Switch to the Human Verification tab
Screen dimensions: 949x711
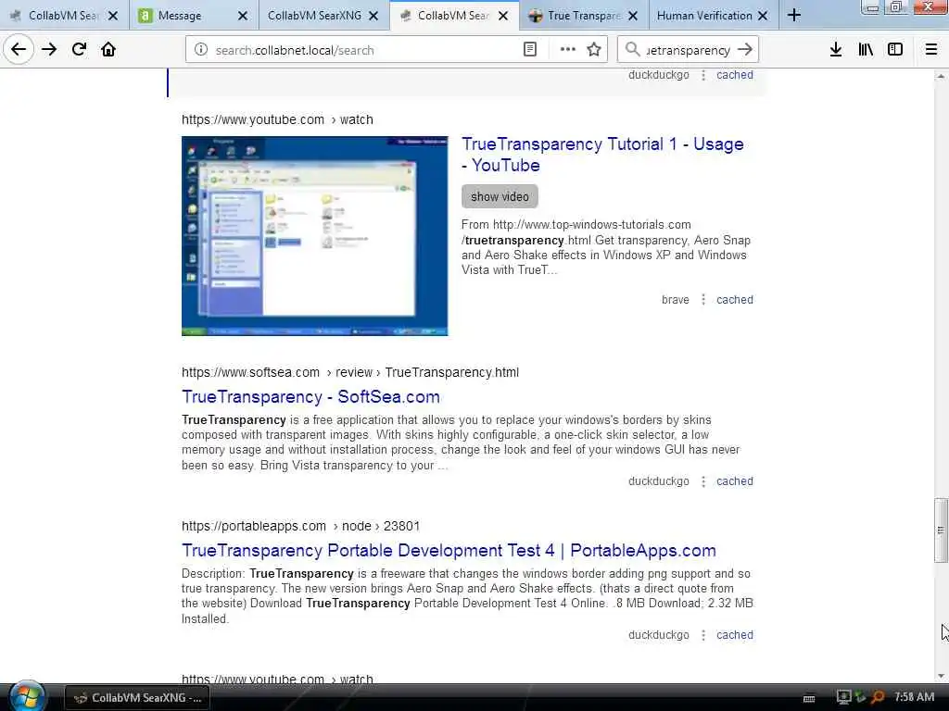(x=704, y=16)
